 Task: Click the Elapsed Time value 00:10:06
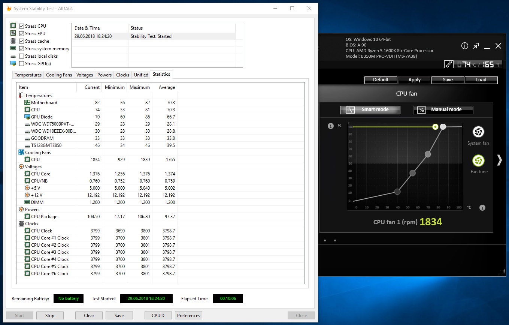228,299
